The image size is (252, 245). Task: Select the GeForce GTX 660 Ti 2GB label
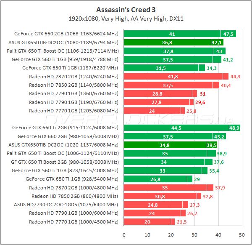pyautogui.click(x=66, y=128)
